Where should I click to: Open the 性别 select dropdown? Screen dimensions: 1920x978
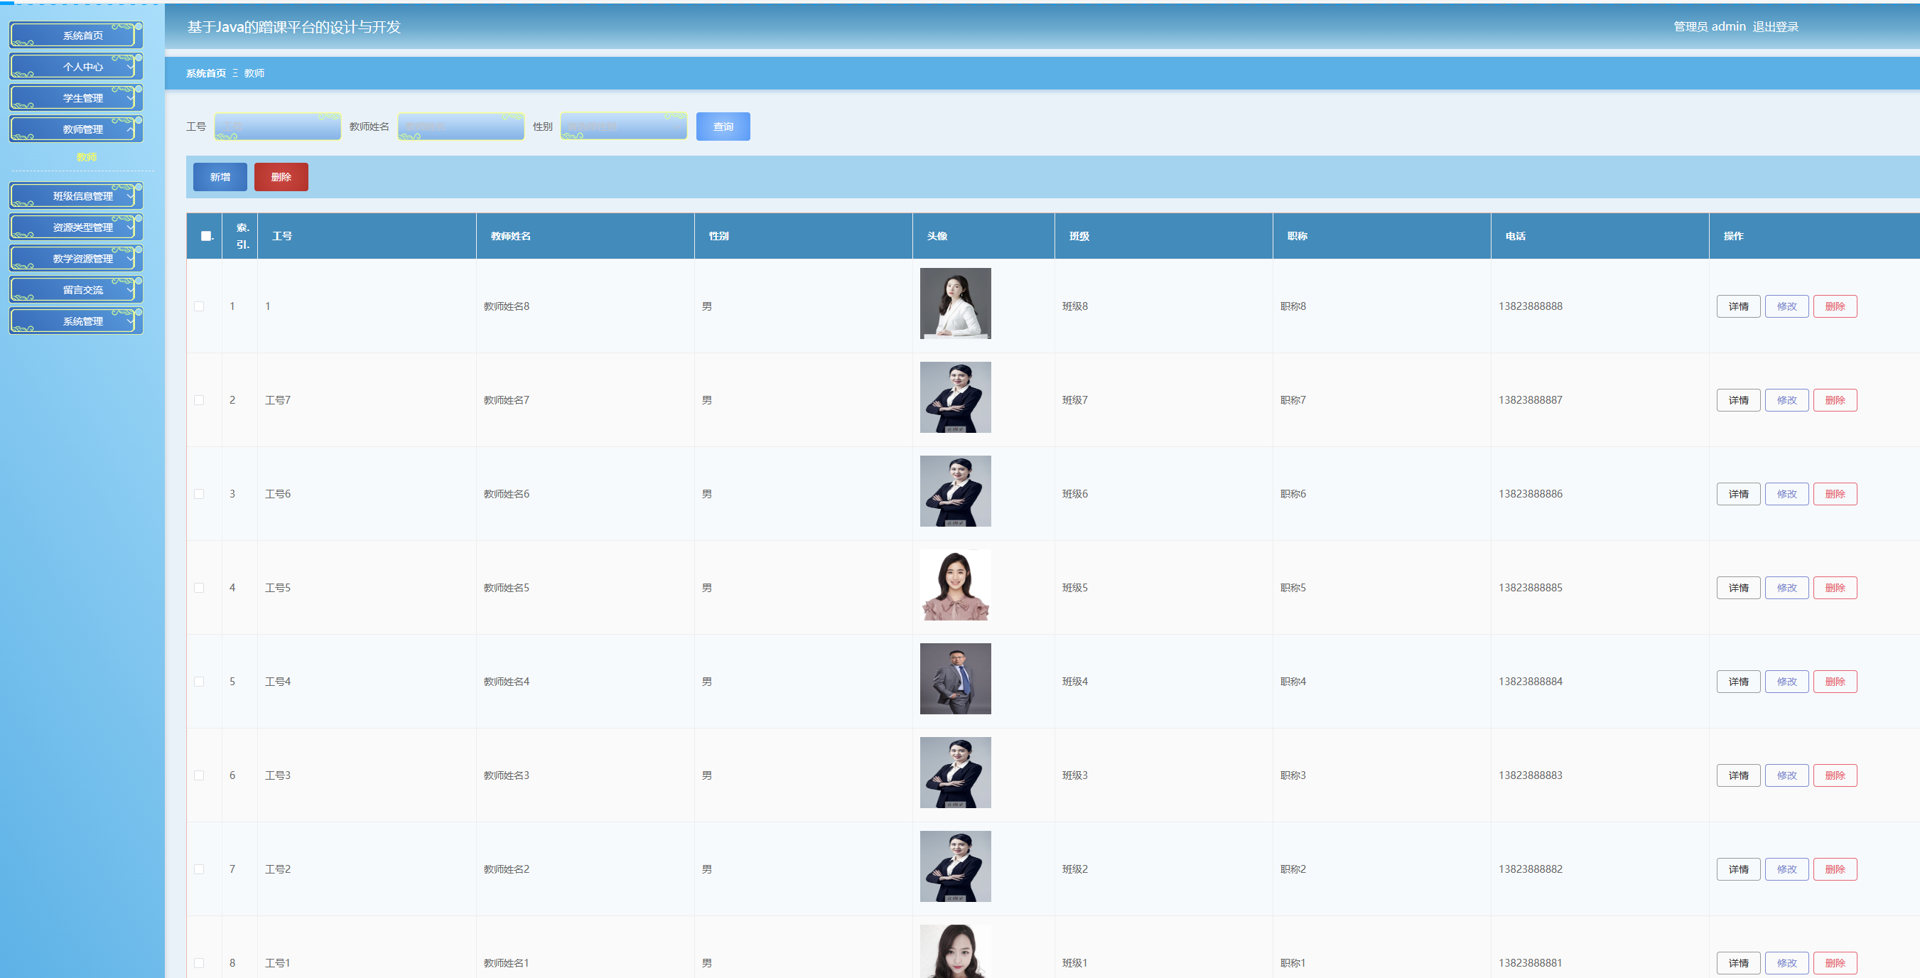[x=623, y=127]
